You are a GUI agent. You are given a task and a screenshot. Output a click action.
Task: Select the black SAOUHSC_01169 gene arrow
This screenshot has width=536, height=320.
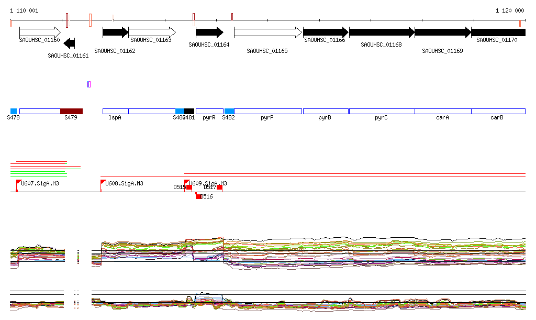443,32
